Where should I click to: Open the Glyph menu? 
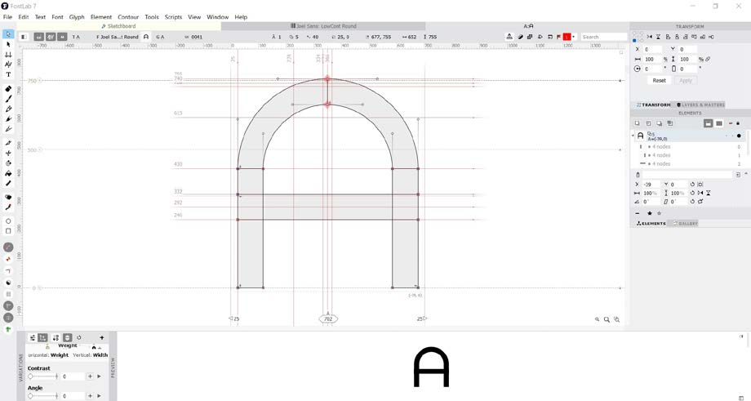point(77,17)
